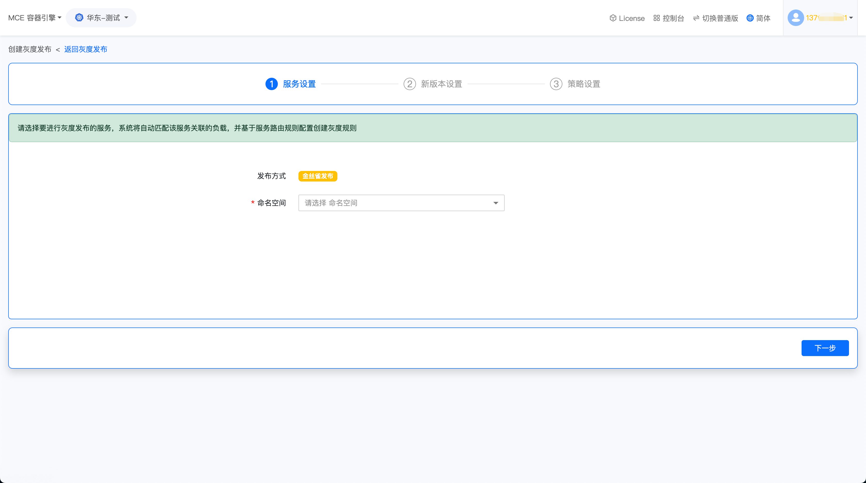Click step 2 circle icon
Viewport: 866px width, 483px height.
pos(410,84)
